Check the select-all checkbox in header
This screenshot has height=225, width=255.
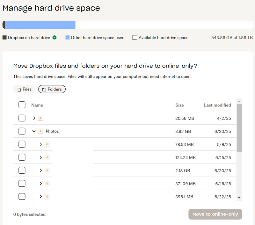coord(22,105)
